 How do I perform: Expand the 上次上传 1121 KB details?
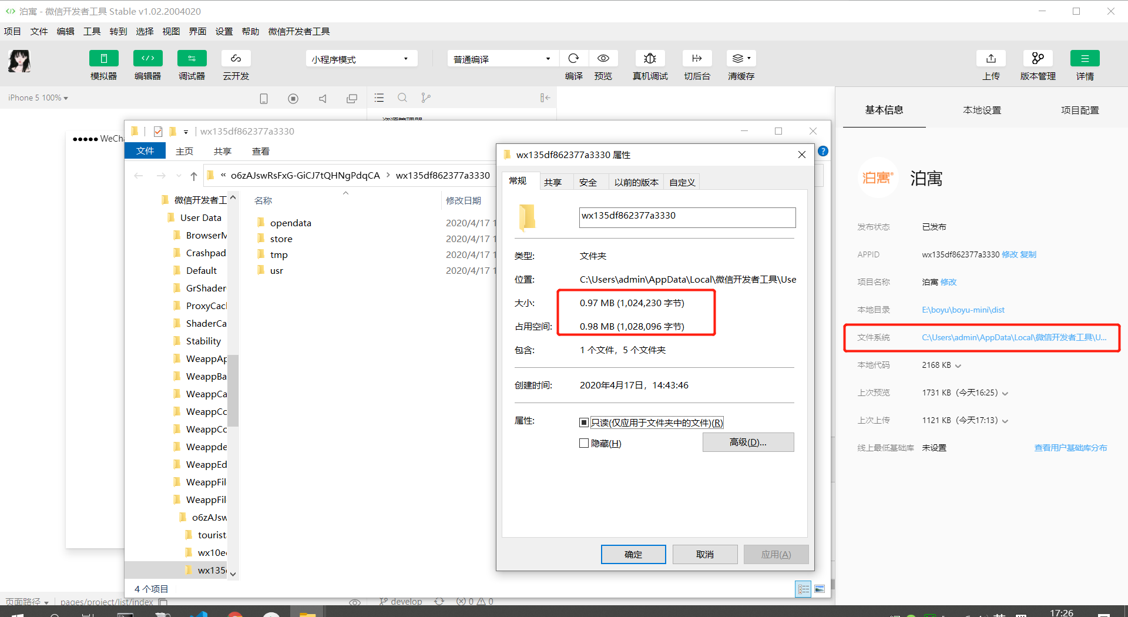coord(1005,421)
